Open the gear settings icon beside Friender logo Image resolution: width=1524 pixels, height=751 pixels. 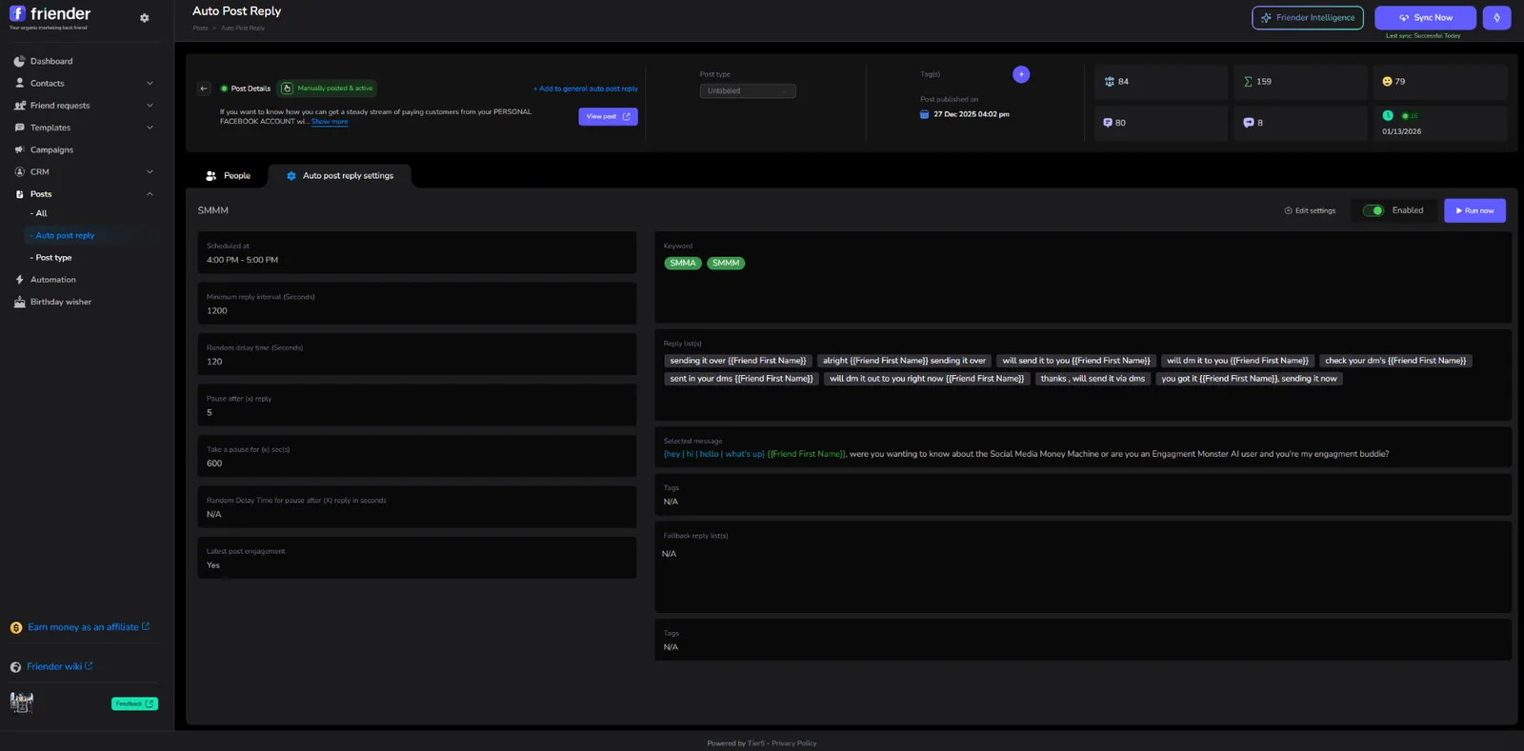click(144, 18)
